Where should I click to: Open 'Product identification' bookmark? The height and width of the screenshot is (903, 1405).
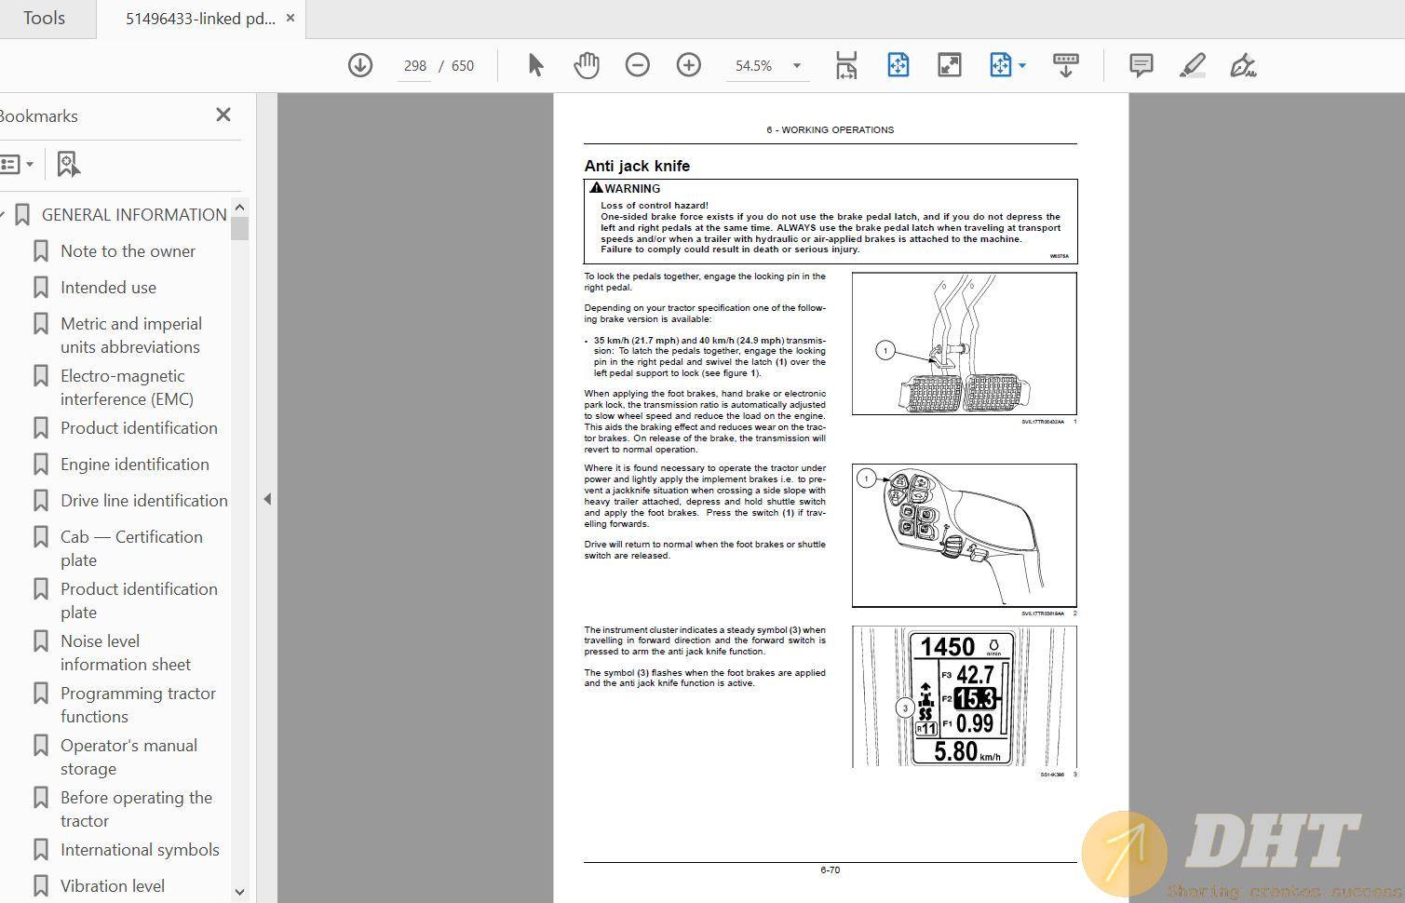coord(139,428)
